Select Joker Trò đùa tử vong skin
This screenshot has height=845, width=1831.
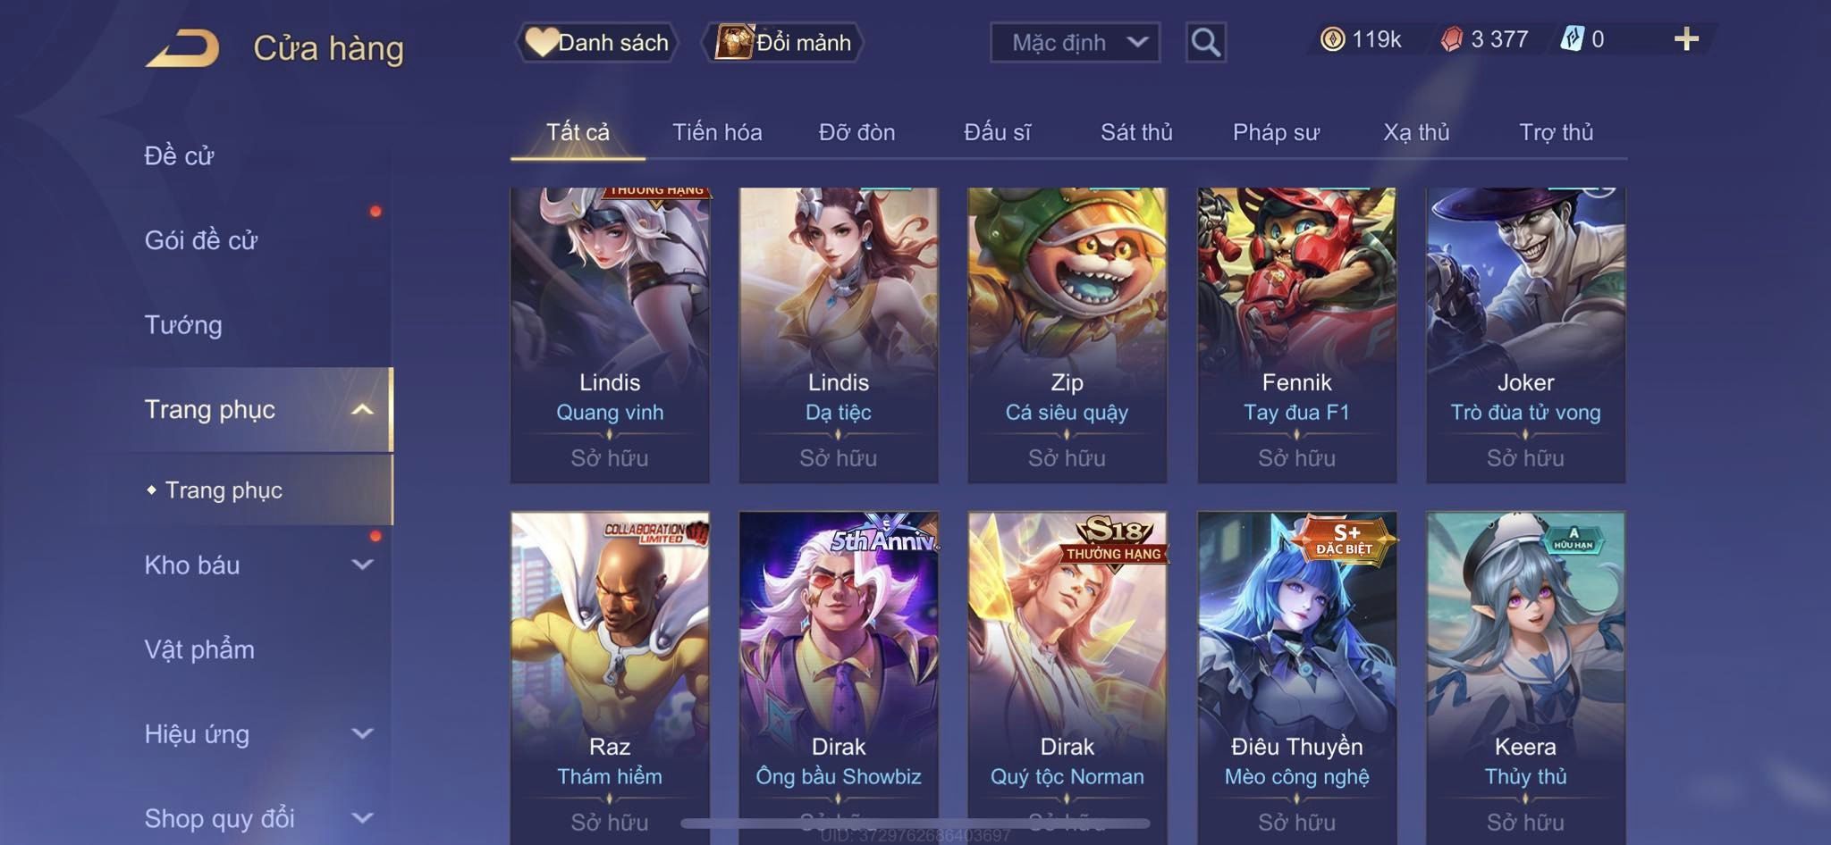(1525, 335)
